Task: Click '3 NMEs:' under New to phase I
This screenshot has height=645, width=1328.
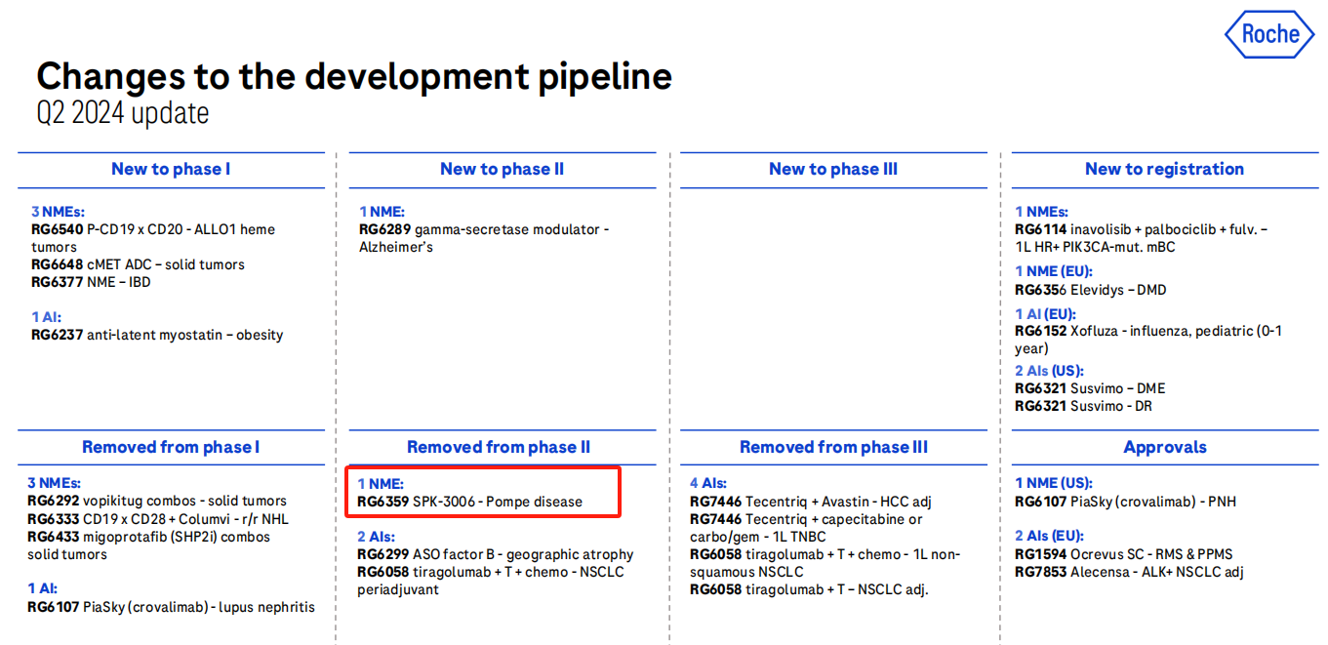Action: (59, 212)
